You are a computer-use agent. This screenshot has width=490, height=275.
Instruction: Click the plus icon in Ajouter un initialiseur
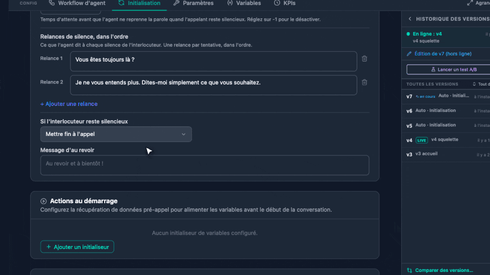pyautogui.click(x=48, y=247)
